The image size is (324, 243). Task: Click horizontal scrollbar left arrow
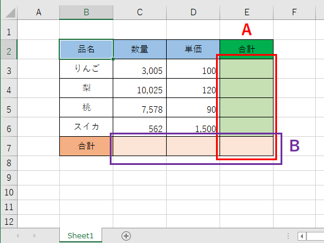pos(302,236)
